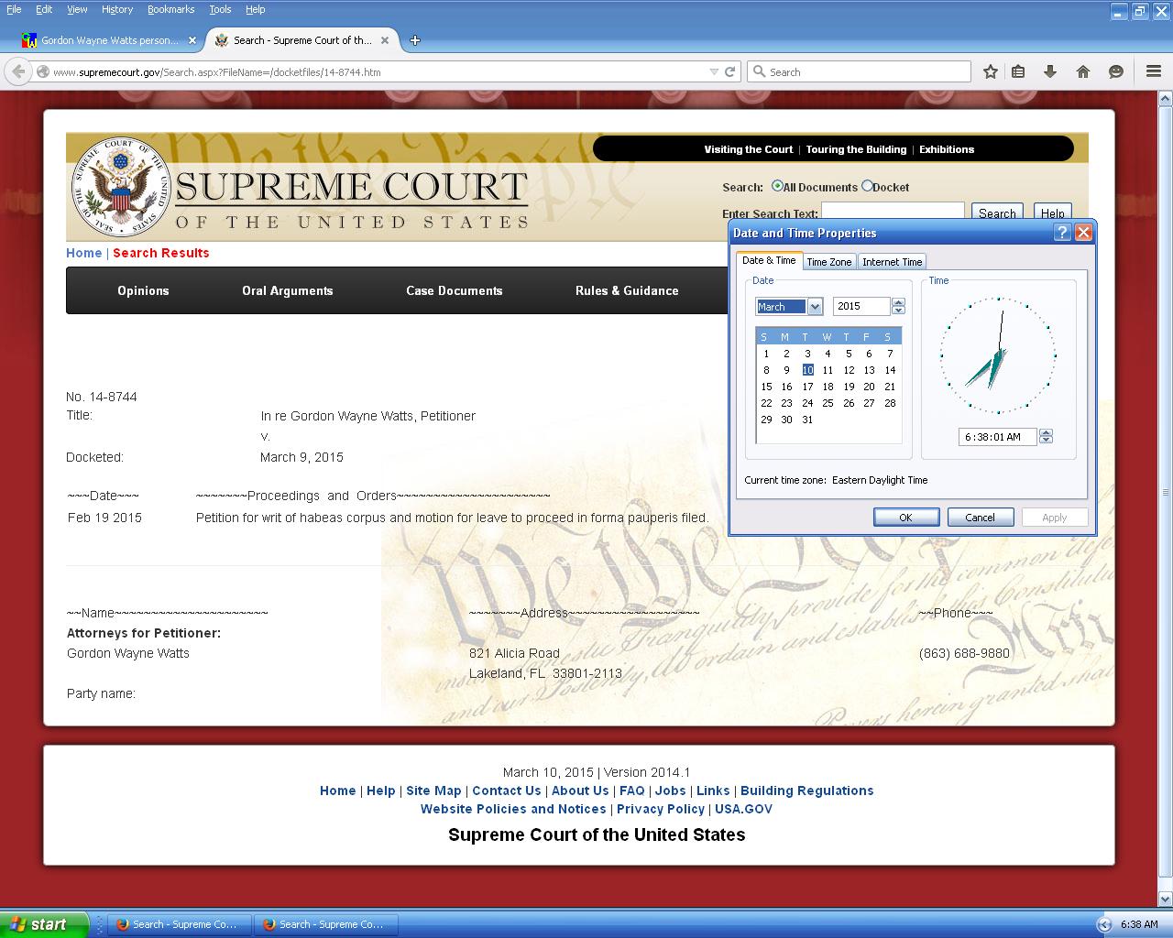The image size is (1173, 938).
Task: Go back using browser back arrow
Action: (18, 71)
